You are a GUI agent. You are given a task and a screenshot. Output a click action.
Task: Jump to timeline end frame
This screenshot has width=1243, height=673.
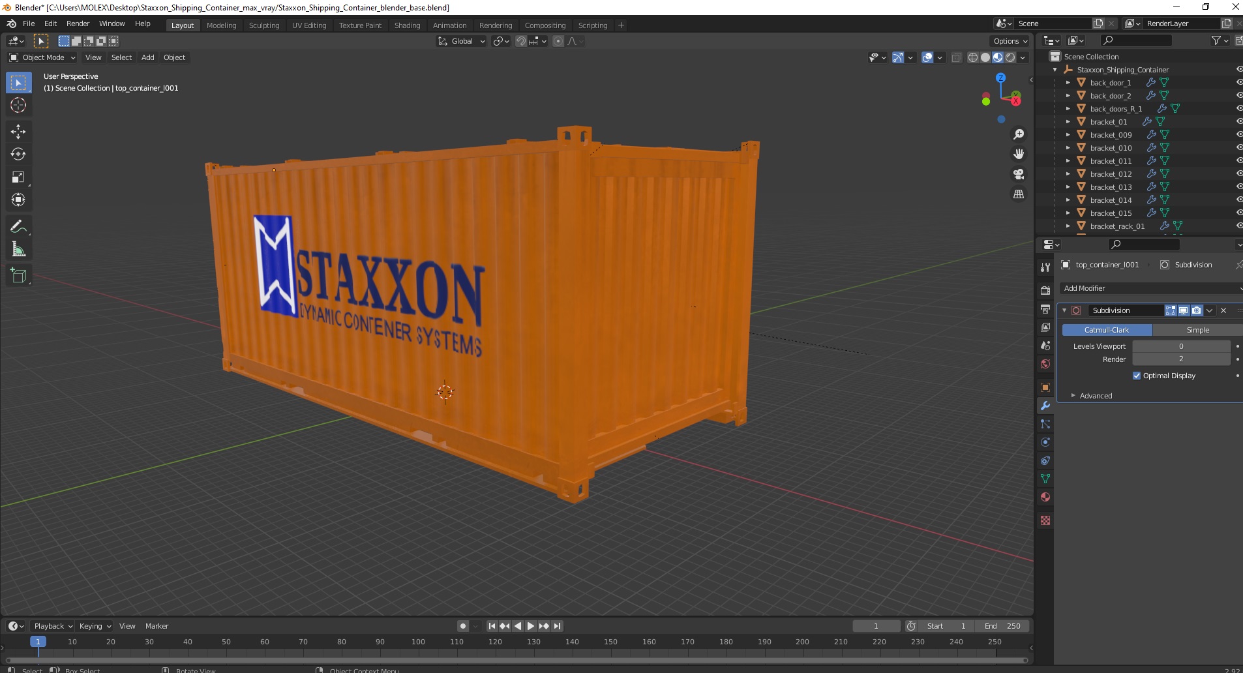(557, 626)
